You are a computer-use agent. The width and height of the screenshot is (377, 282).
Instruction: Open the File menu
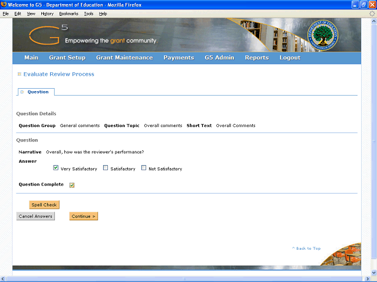[5, 14]
